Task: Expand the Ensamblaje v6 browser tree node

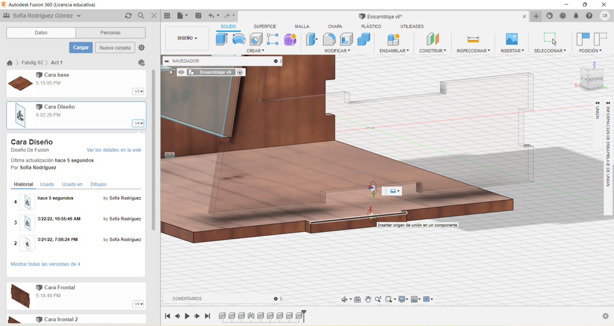Action: [x=171, y=72]
